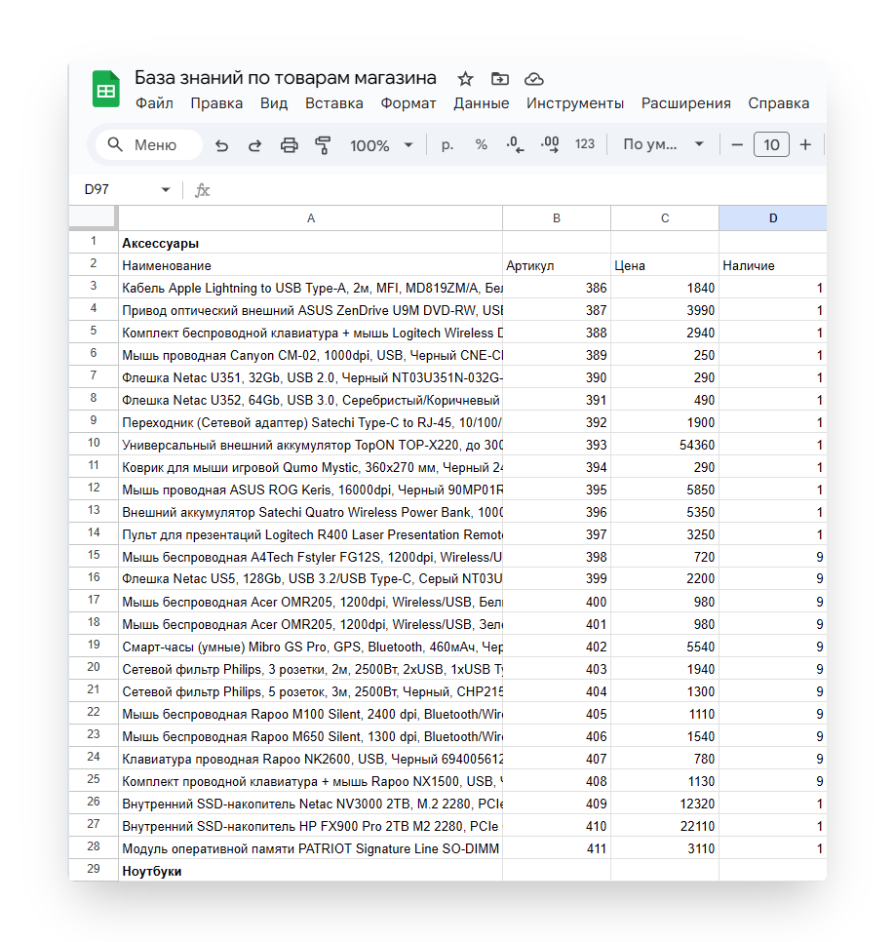Click the select-all corner box
This screenshot has width=894, height=942.
[93, 216]
